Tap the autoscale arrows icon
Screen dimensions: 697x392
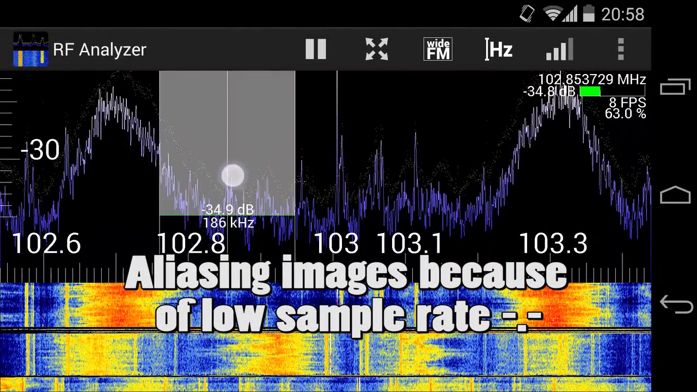point(377,50)
